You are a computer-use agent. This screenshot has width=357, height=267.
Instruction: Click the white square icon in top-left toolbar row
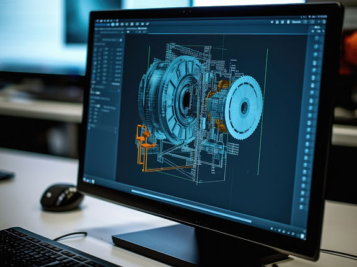pos(132,24)
